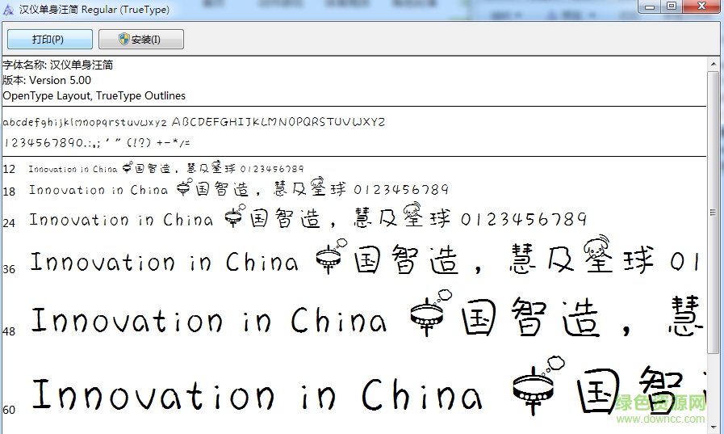724x434 pixels.
Task: Click 'Innovation in China' in the size 24 sample
Action: click(x=121, y=220)
